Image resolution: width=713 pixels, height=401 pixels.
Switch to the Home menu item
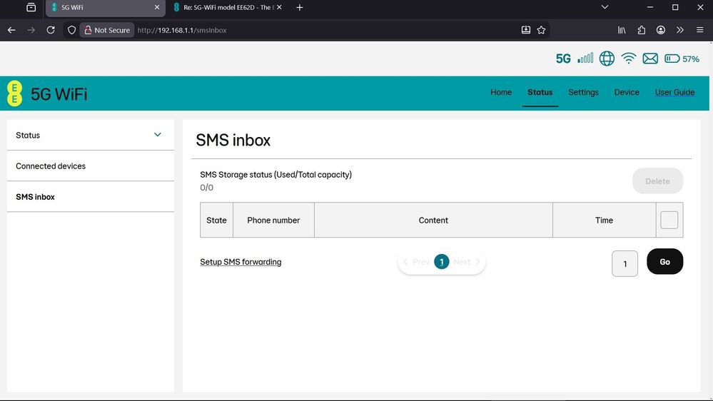(x=500, y=92)
